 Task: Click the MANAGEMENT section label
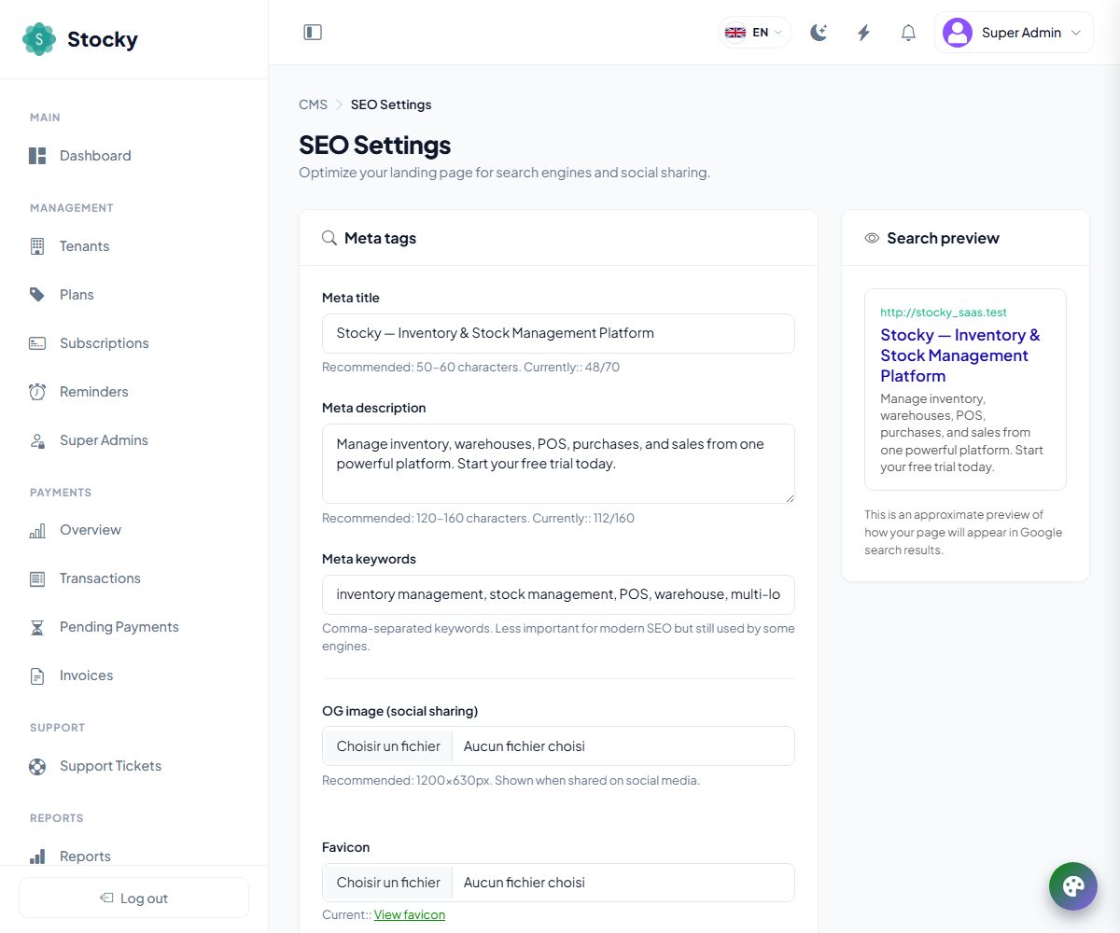72,208
